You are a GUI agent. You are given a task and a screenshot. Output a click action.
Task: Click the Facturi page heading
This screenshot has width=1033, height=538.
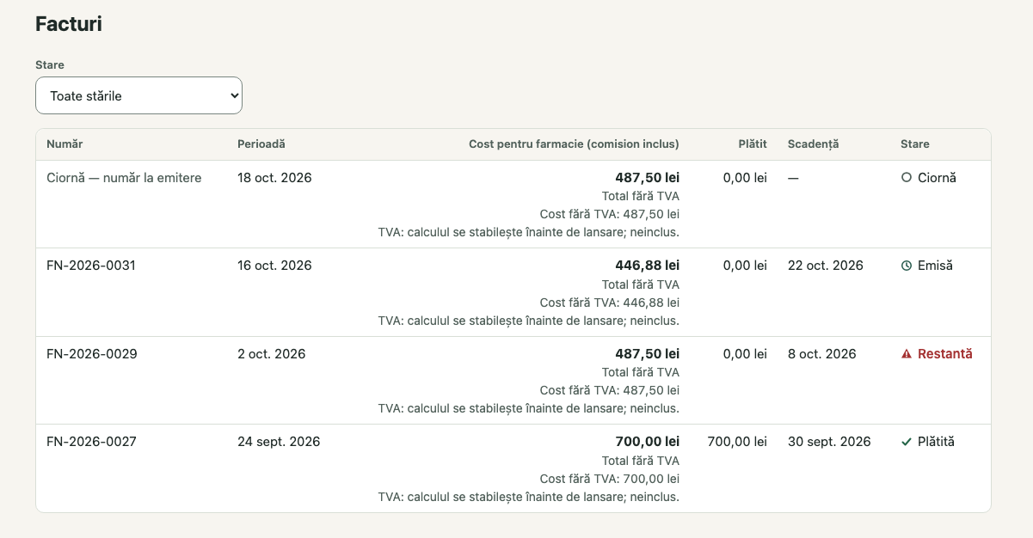click(x=69, y=24)
